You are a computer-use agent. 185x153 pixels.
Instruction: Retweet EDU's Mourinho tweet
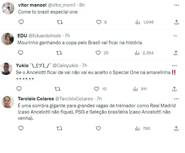click(59, 53)
